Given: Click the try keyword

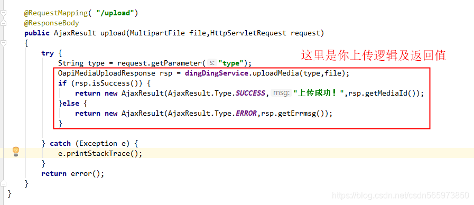Looking at the screenshot, I should [48, 53].
